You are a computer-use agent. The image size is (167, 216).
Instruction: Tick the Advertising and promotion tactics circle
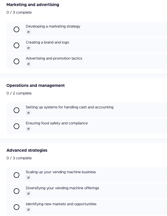click(16, 61)
